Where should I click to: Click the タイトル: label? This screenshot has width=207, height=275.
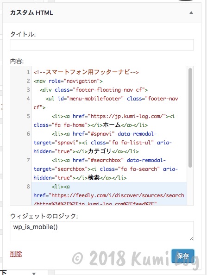click(23, 34)
